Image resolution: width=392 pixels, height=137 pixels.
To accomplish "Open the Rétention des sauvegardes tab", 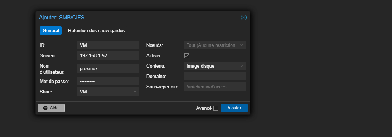I will click(x=96, y=31).
